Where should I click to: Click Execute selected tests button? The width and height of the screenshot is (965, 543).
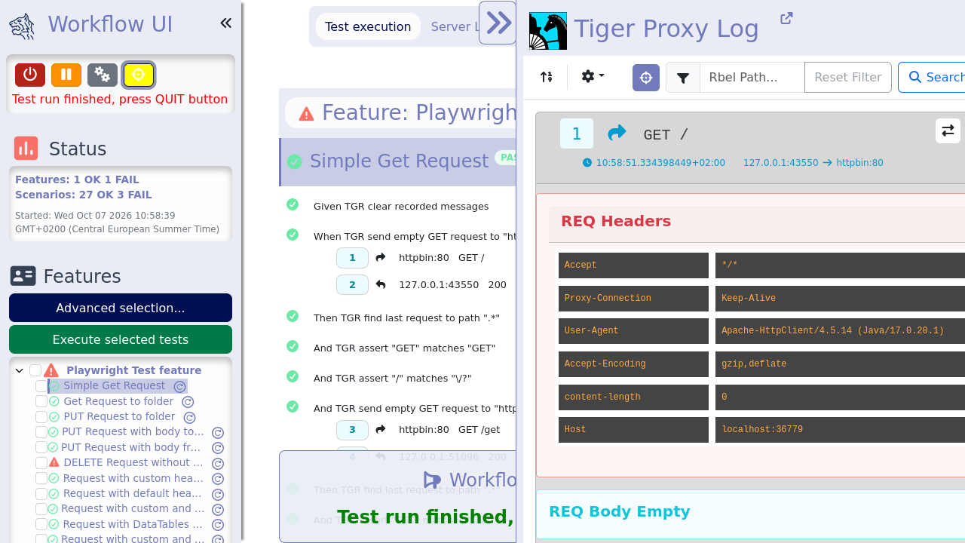[x=121, y=339]
